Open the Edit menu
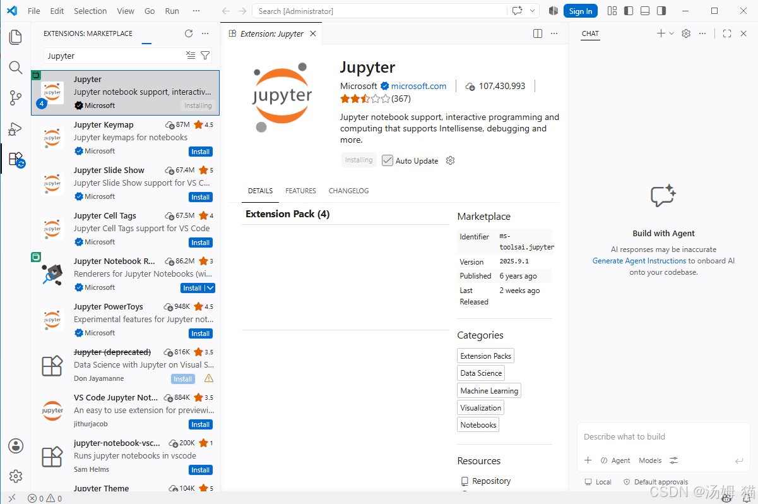758x504 pixels. (57, 11)
